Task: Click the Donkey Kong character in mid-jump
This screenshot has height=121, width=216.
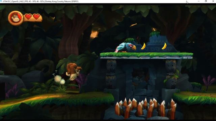Action: (x=74, y=72)
